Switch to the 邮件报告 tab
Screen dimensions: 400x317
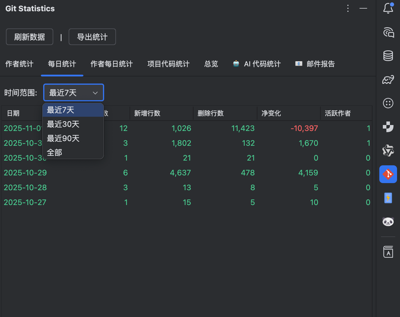(314, 64)
